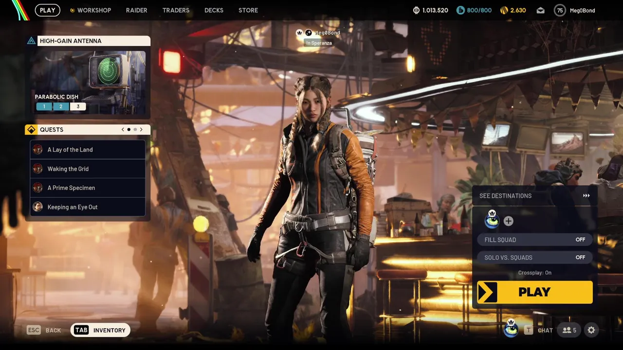Click the blue currency icon beside 800/800

tap(460, 10)
